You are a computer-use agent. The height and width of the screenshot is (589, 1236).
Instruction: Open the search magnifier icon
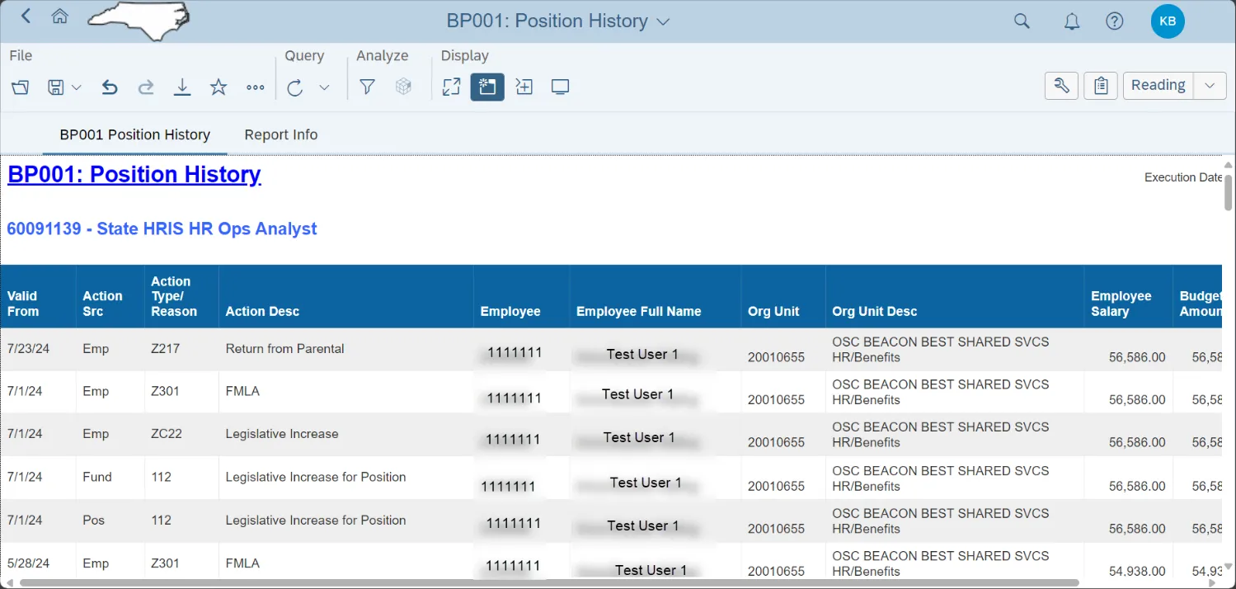1022,21
